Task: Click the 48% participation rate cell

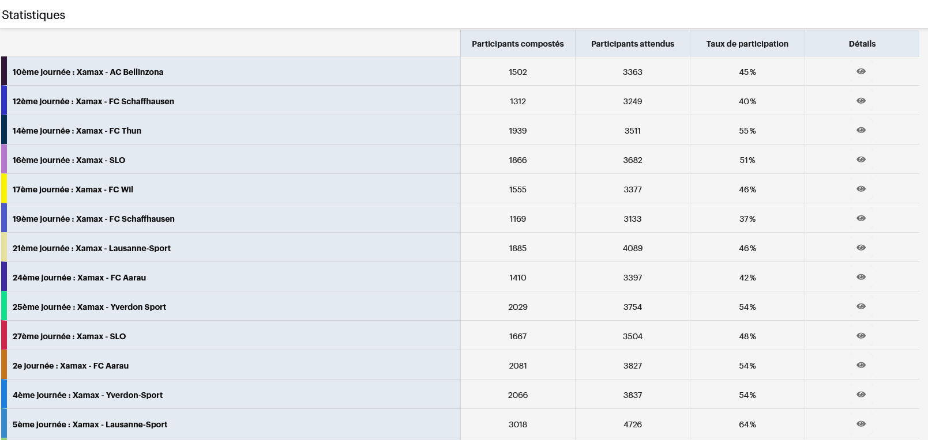Action: coord(747,336)
